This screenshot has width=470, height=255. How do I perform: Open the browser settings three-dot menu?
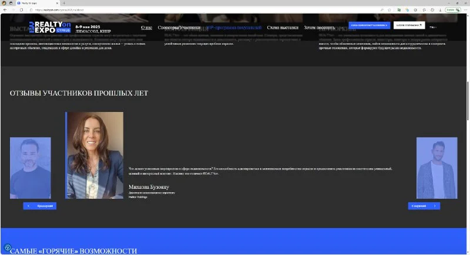464,10
